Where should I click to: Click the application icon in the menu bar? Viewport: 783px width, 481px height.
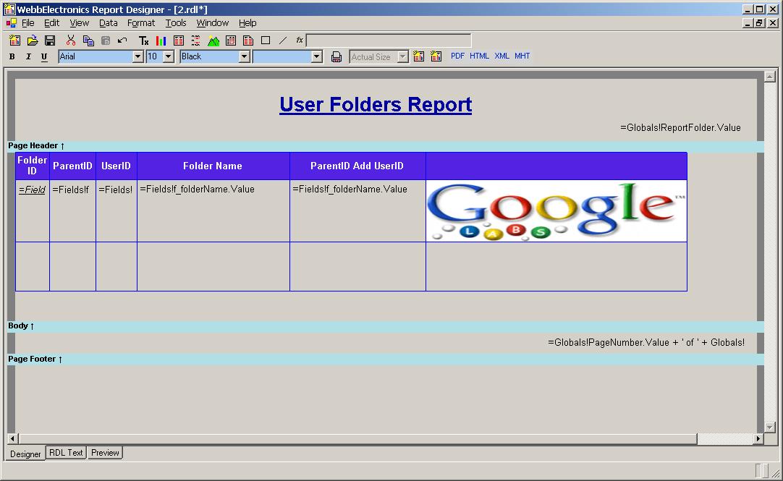pyautogui.click(x=11, y=23)
